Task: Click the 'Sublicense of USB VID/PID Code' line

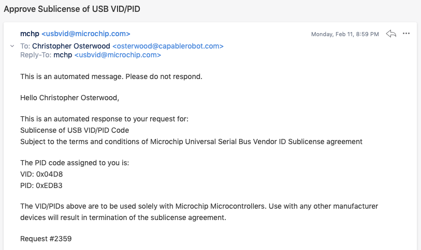Action: click(x=75, y=130)
